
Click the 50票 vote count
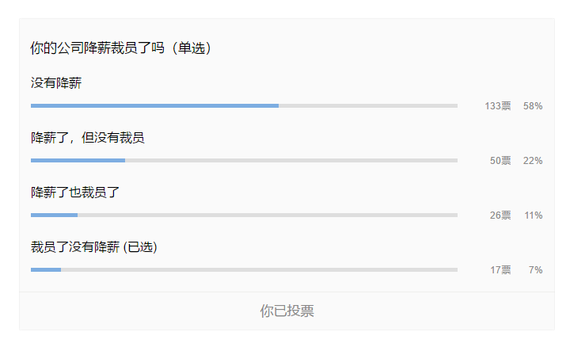coord(500,160)
